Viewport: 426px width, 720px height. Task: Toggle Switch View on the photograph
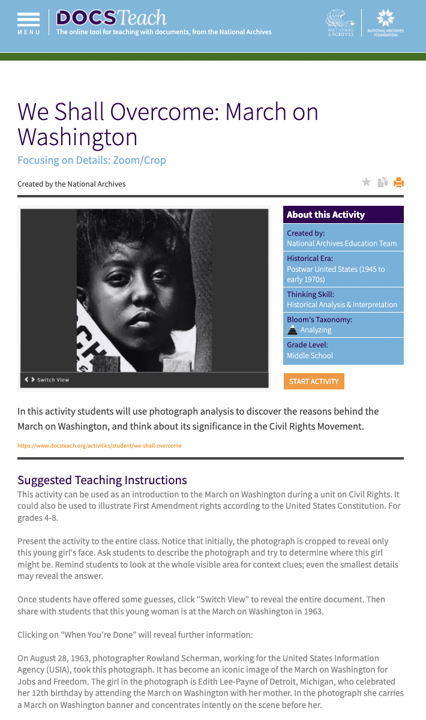47,380
